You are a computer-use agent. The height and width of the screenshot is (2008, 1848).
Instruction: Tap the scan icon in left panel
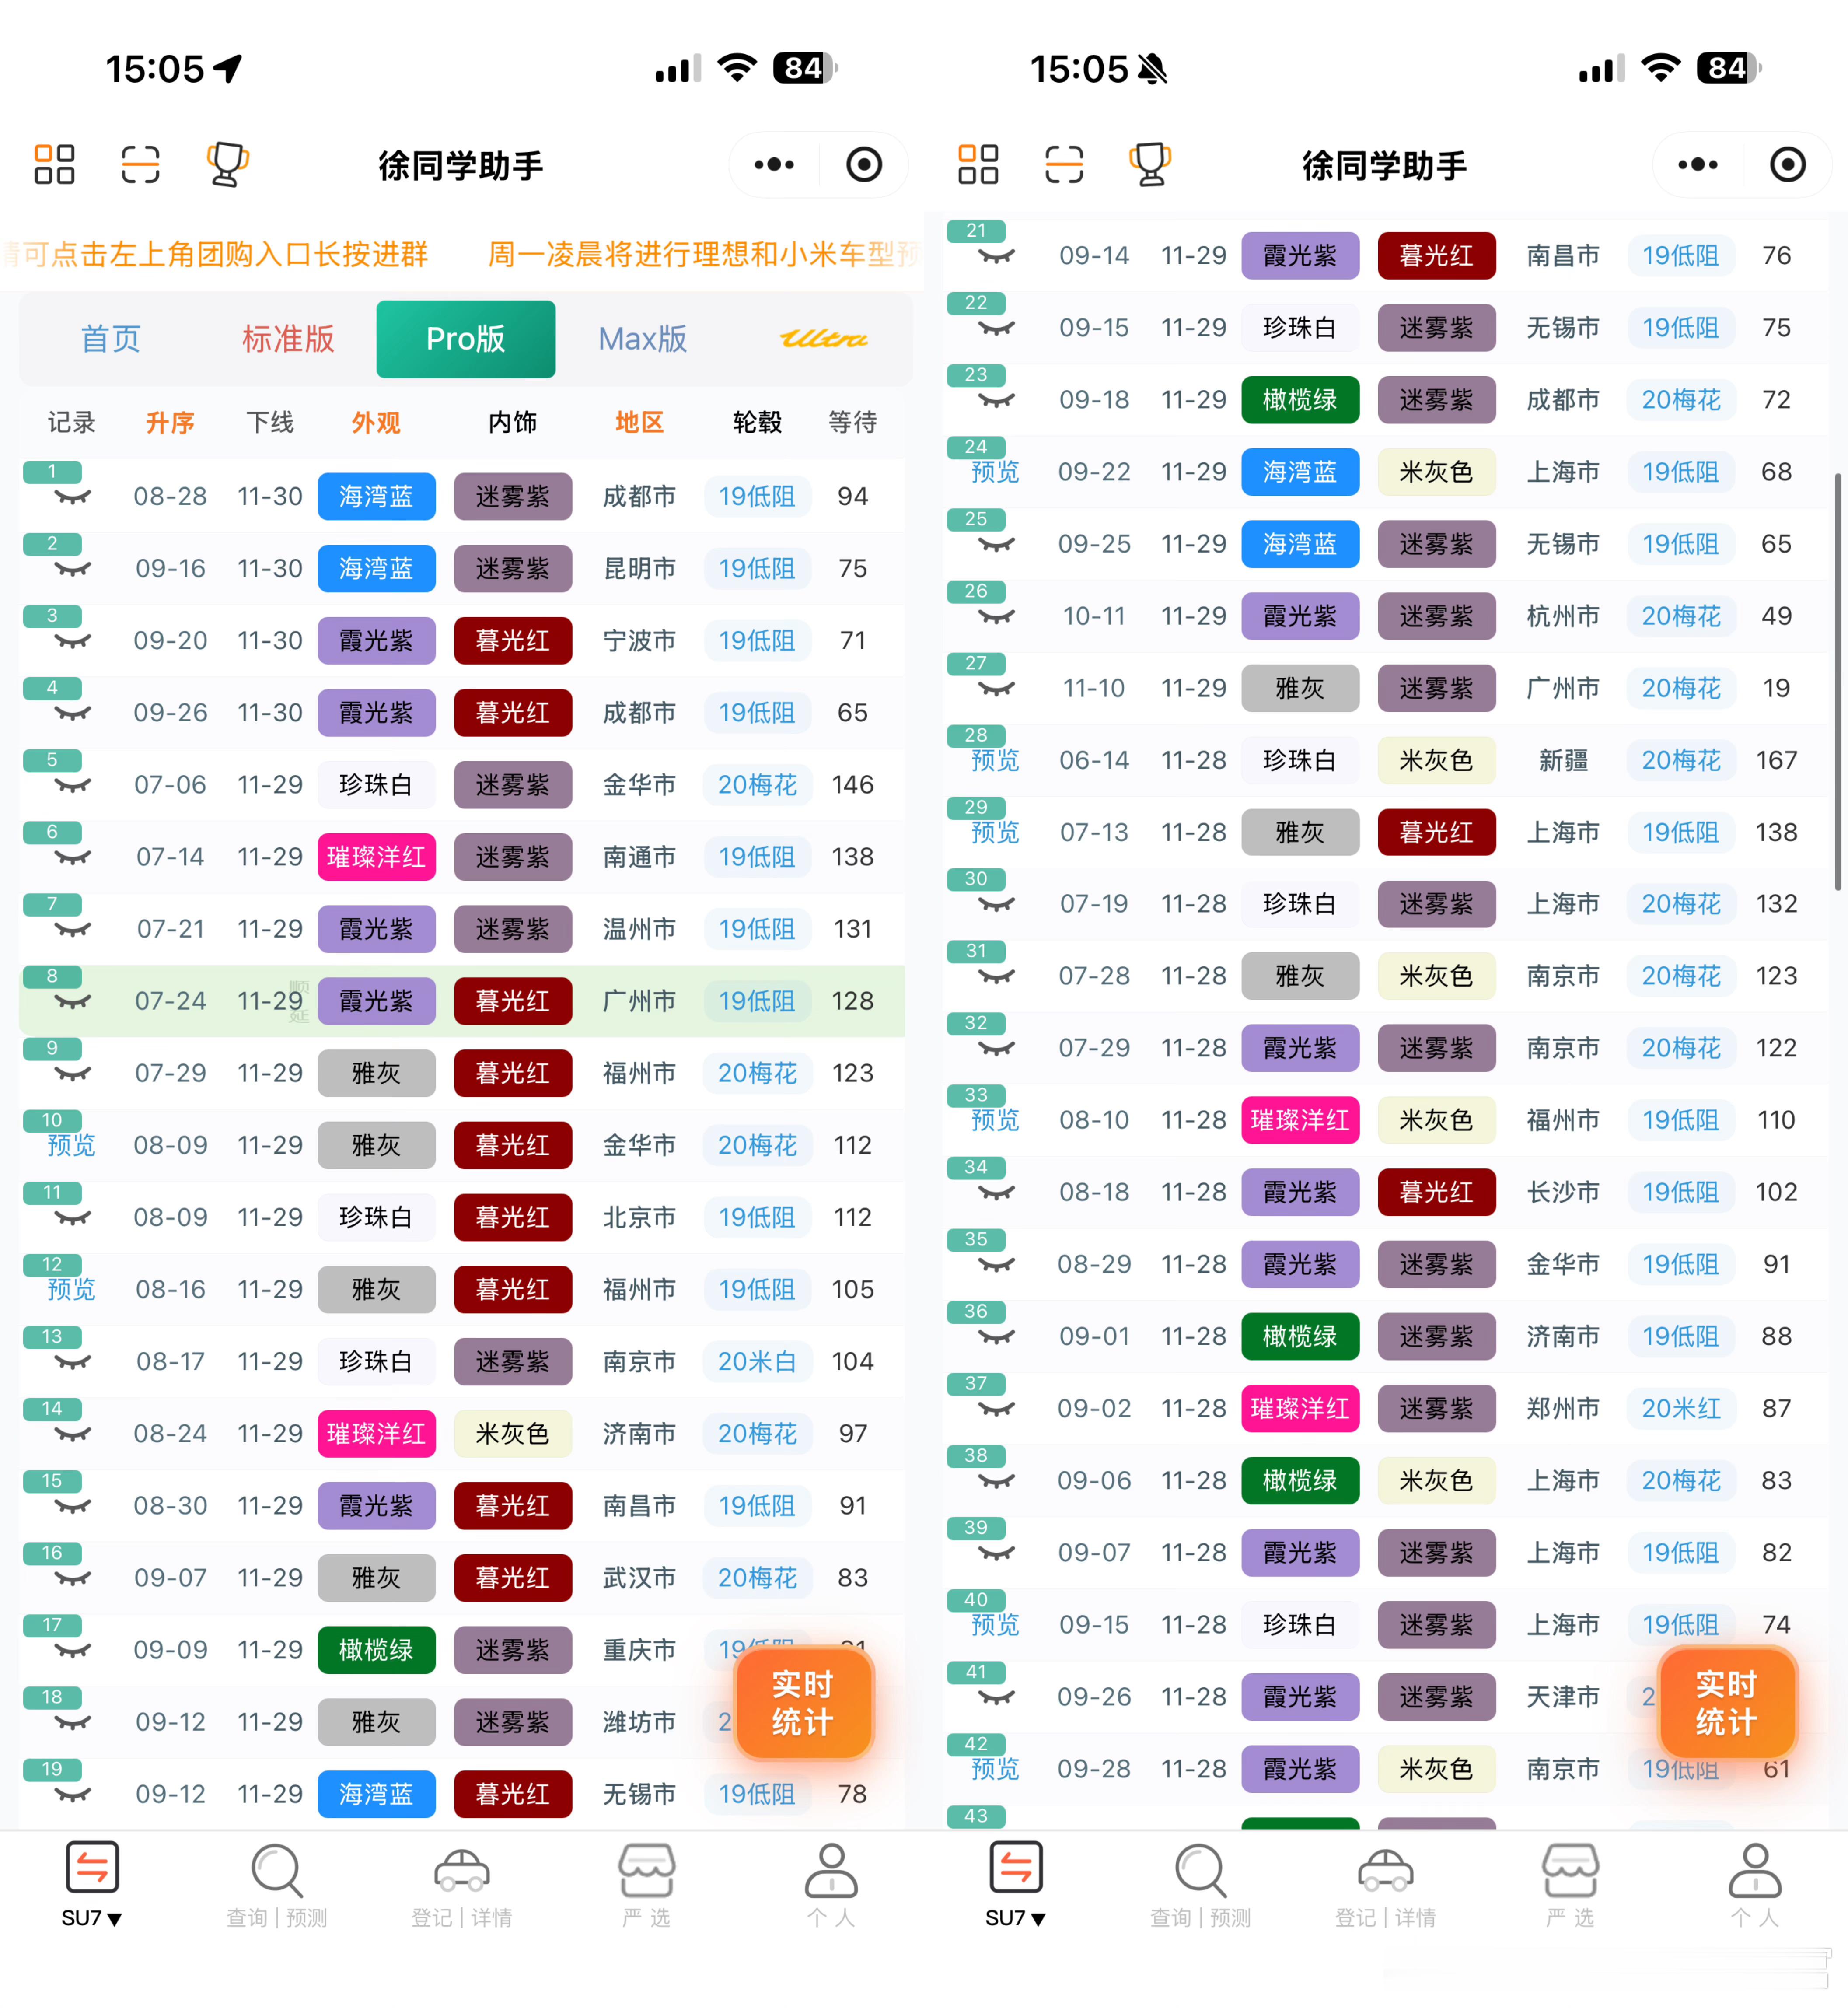coord(140,164)
